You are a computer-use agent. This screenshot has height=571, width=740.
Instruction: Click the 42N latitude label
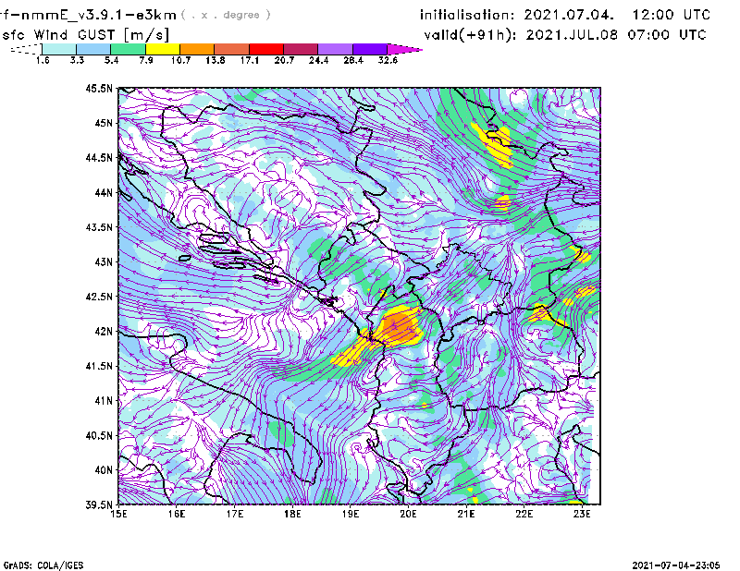(104, 332)
